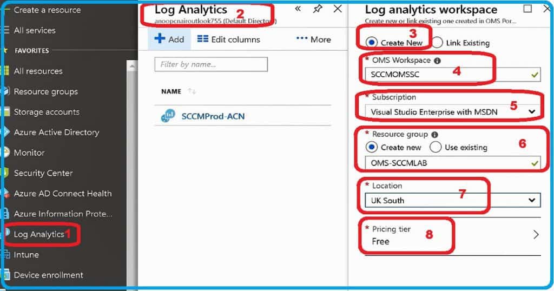Open the More options menu
Image resolution: width=554 pixels, height=291 pixels.
coord(313,39)
